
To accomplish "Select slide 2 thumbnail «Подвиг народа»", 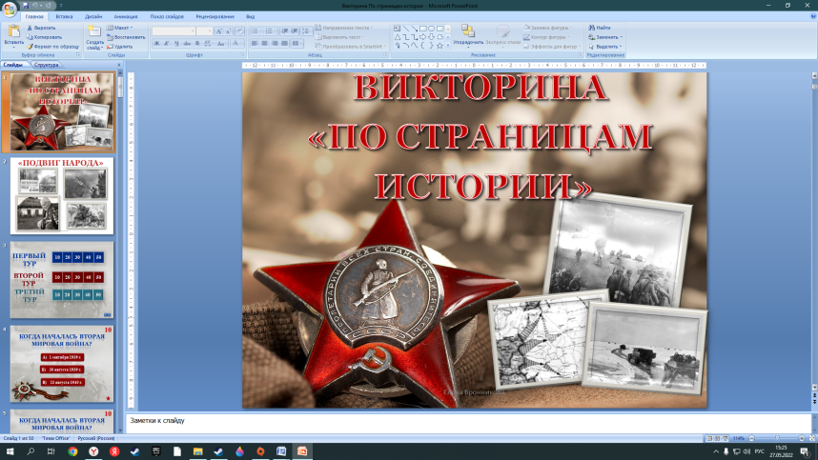I will [x=62, y=196].
